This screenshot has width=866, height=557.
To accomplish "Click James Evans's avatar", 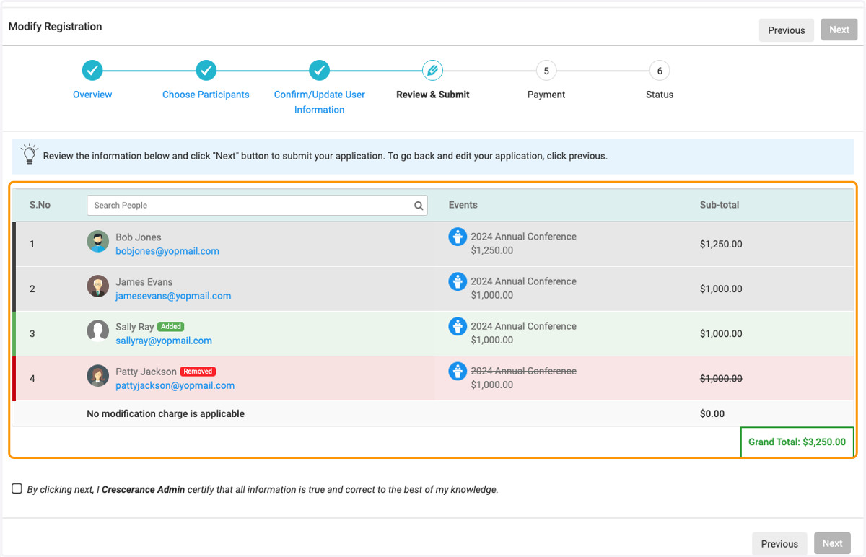I will tap(98, 286).
